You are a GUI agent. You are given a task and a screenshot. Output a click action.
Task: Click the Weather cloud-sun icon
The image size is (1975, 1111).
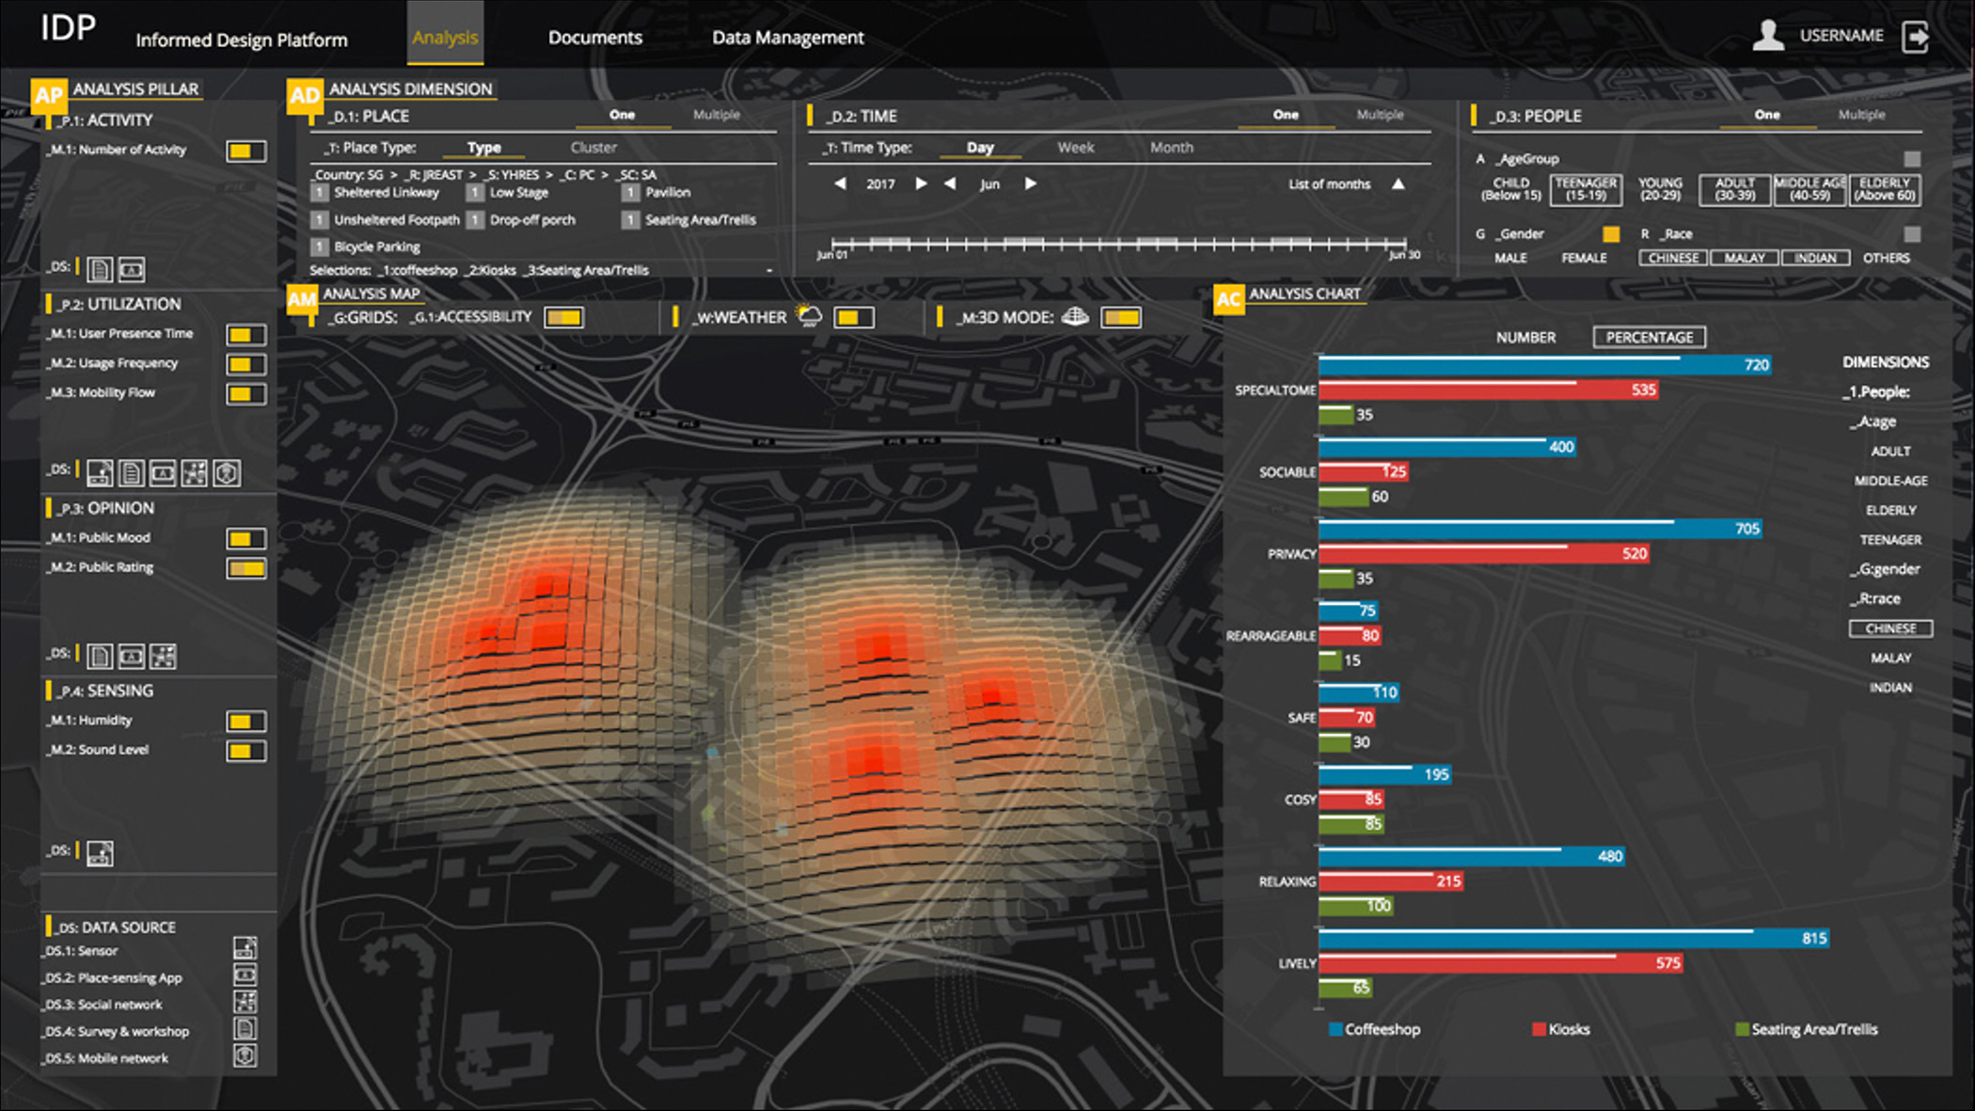pyautogui.click(x=809, y=316)
